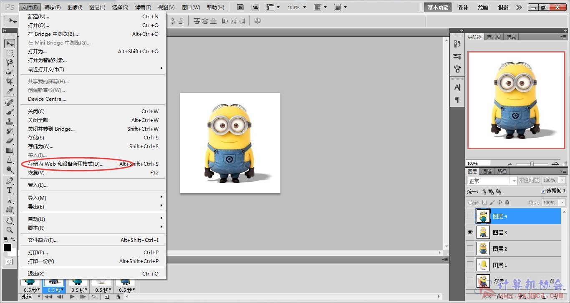Select the Pen tool
The image size is (570, 303).
9,181
